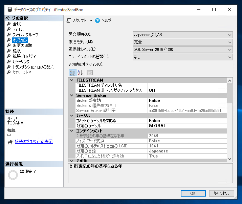Open the ファイル グループ page
242x204 pixels.
click(x=25, y=35)
